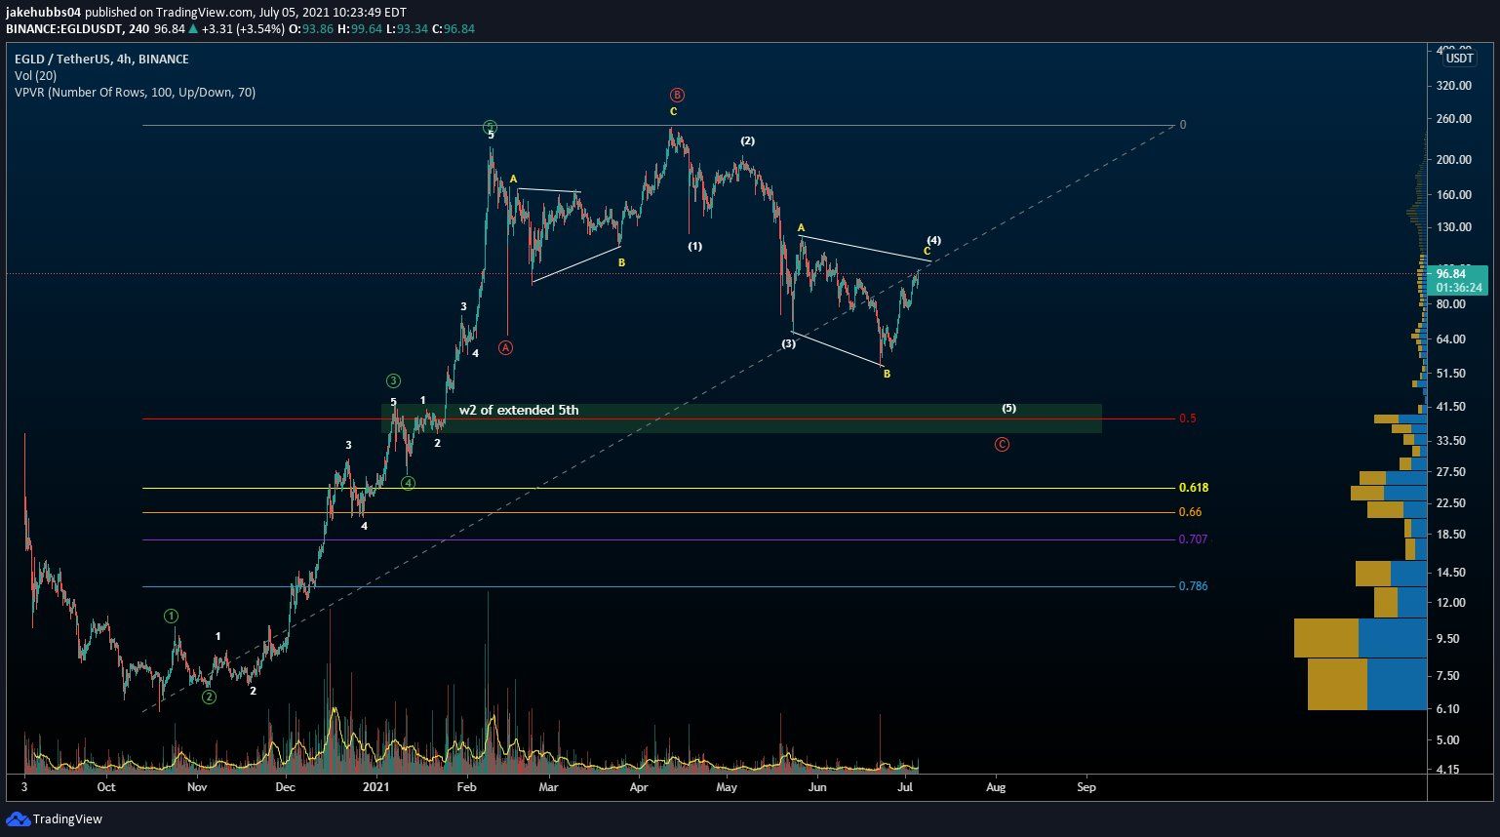Select the green circled 1 wave marker
The image size is (1500, 837).
point(171,616)
